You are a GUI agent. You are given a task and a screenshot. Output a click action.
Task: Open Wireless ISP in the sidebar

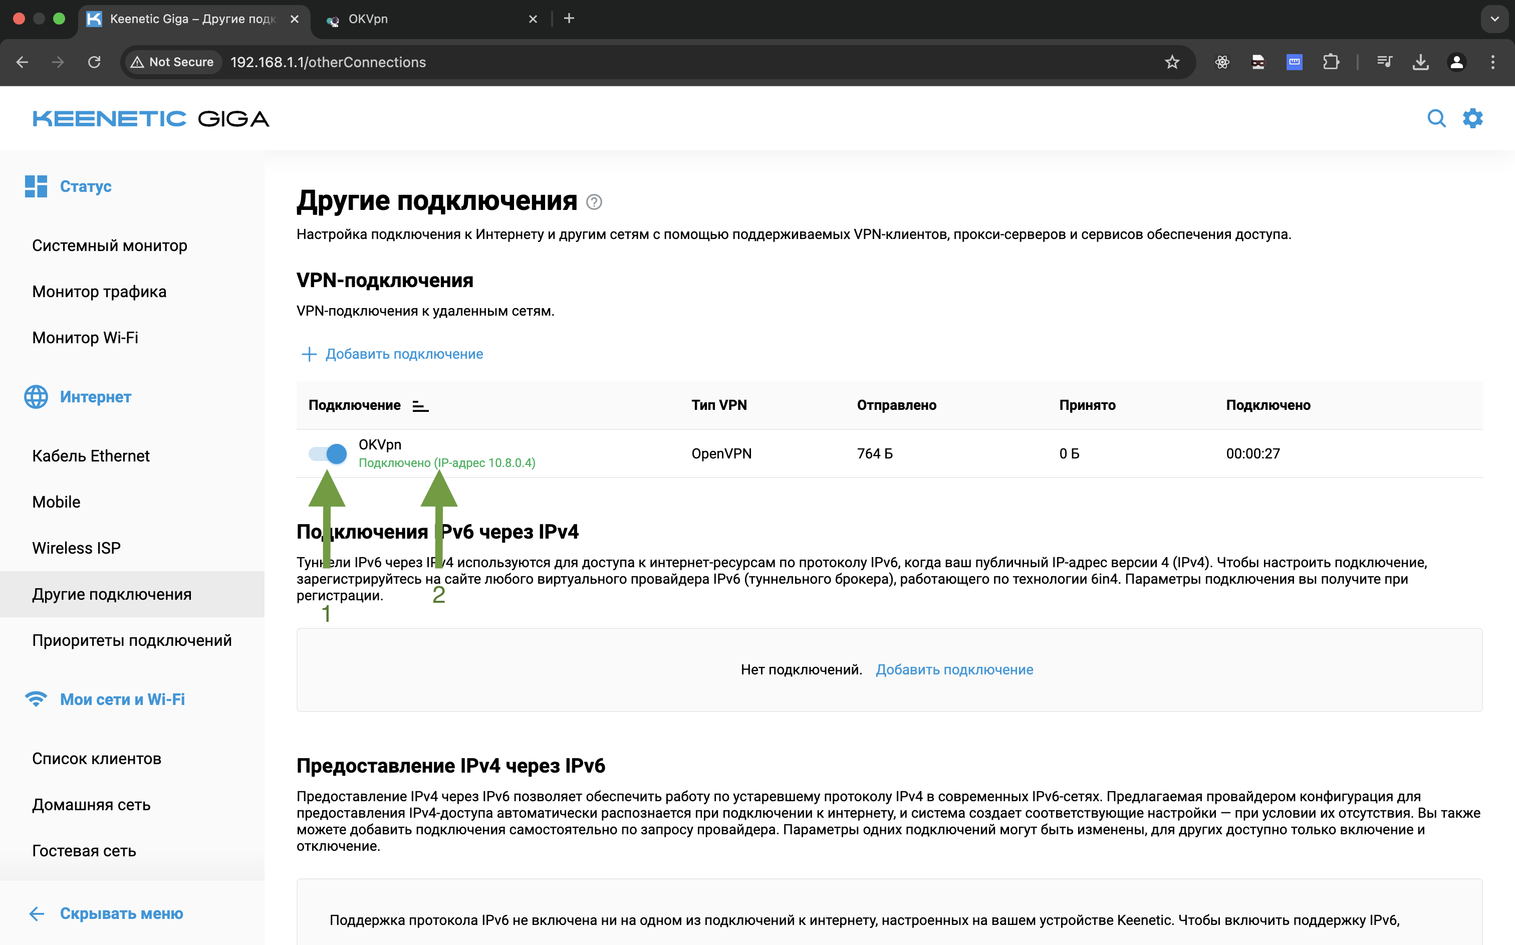[76, 548]
